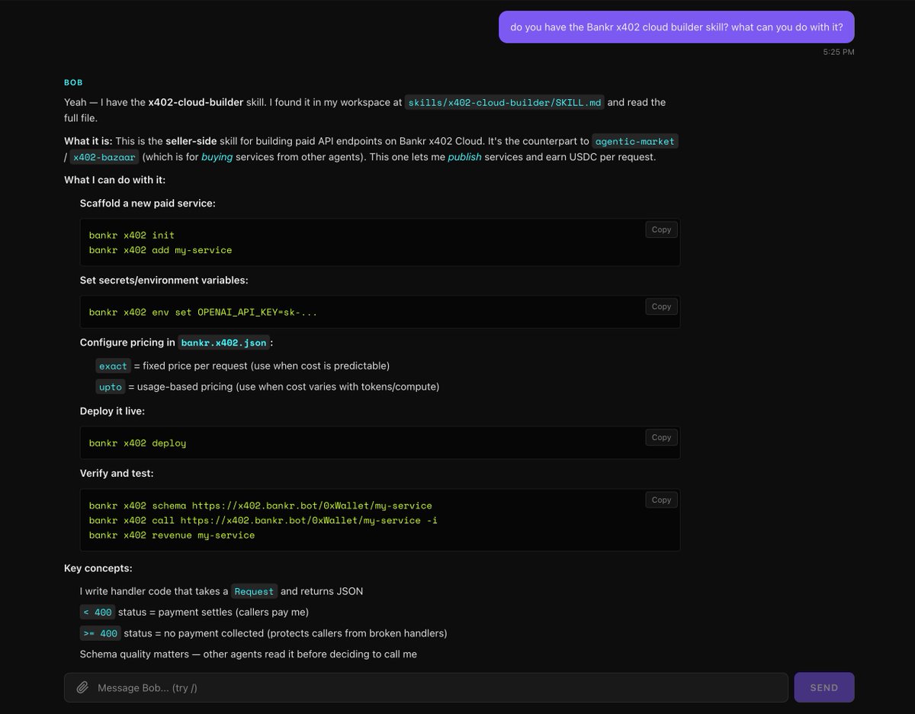Click the bold 'seller-side' text
915x714 pixels.
[x=191, y=141]
